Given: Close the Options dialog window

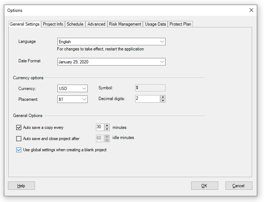Looking at the screenshot, I should [x=251, y=10].
